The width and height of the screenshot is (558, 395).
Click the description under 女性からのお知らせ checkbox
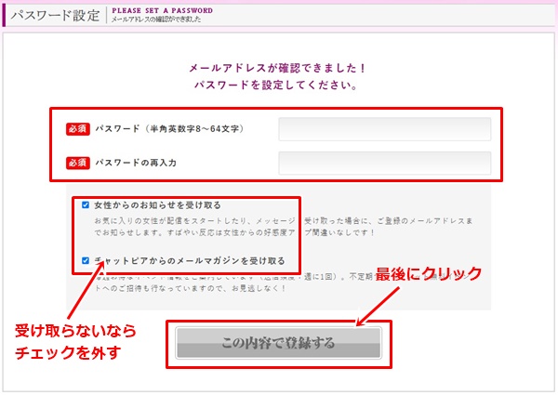(279, 229)
